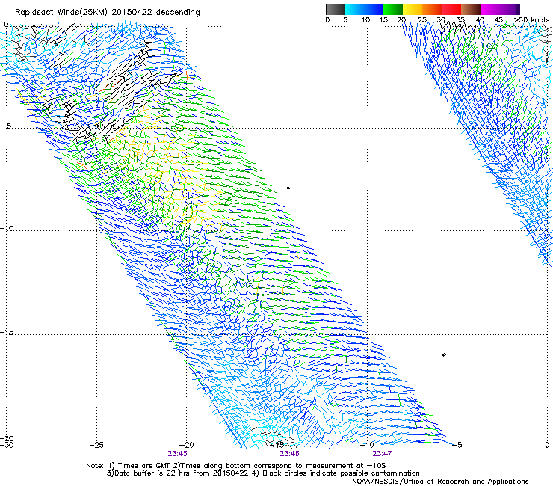Click the '-20' longitude label on bottom axis

pos(187,445)
